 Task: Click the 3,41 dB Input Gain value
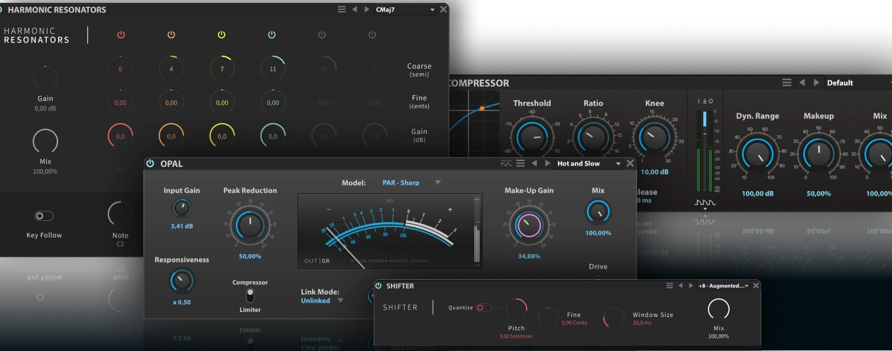182,226
